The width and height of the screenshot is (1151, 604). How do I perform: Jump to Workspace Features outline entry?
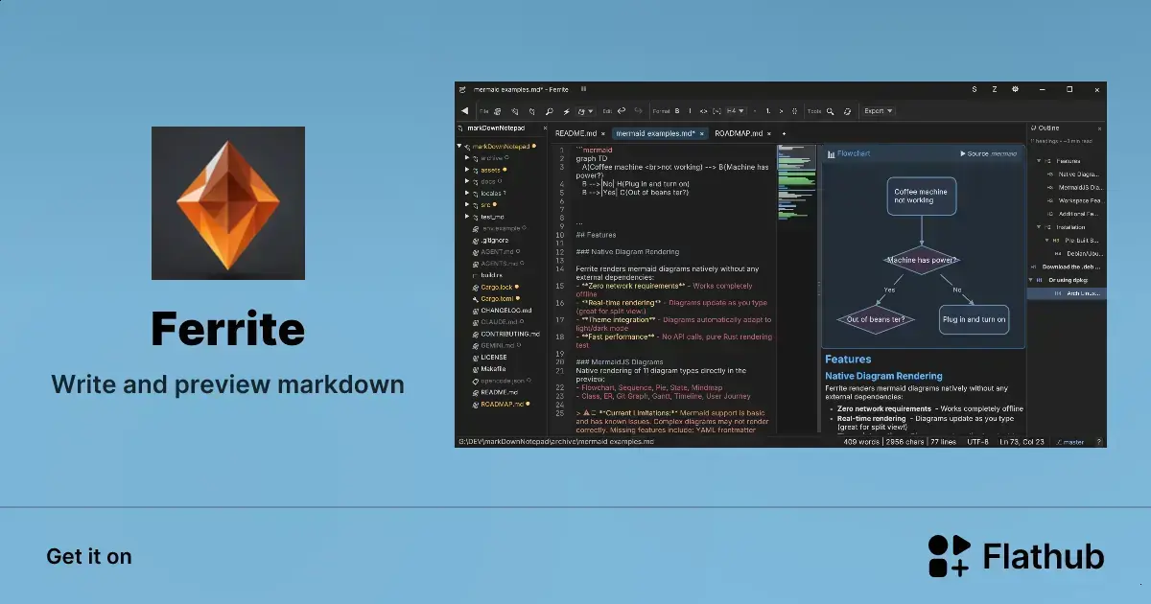coord(1081,200)
